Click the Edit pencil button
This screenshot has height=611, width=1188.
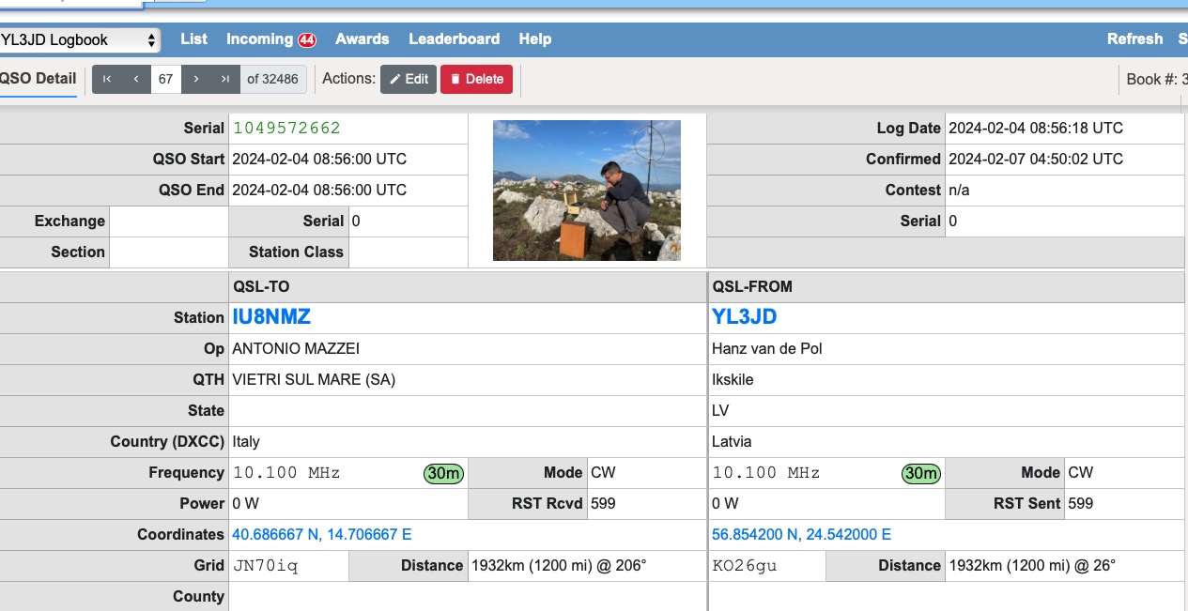tap(409, 79)
